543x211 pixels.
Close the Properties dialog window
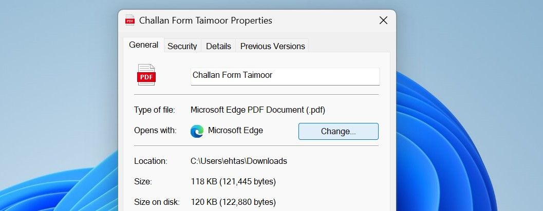tap(383, 20)
